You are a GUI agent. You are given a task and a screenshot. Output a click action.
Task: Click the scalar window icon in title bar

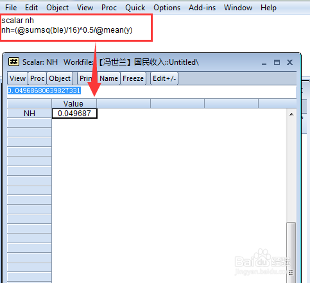point(13,62)
